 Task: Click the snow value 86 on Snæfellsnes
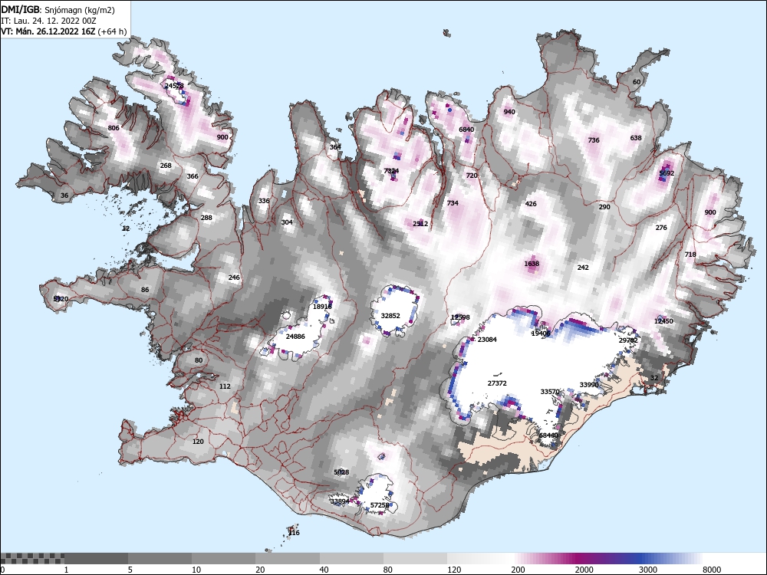(x=145, y=290)
